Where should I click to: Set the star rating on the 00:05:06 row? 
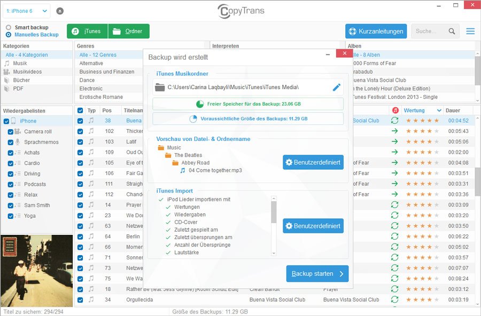pos(422,141)
